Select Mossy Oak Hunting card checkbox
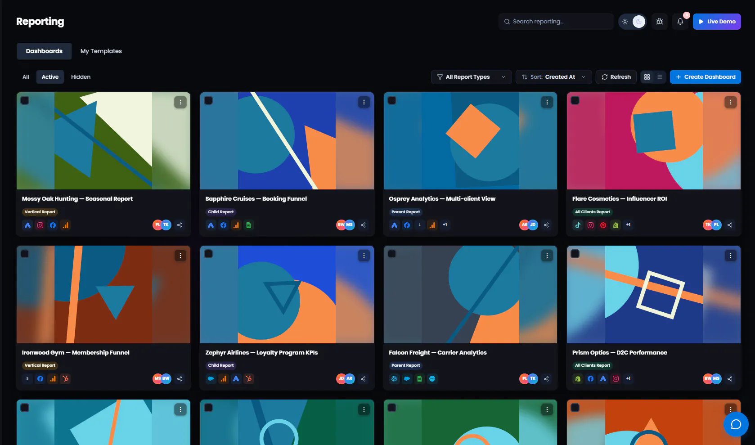The width and height of the screenshot is (755, 445). pos(25,100)
